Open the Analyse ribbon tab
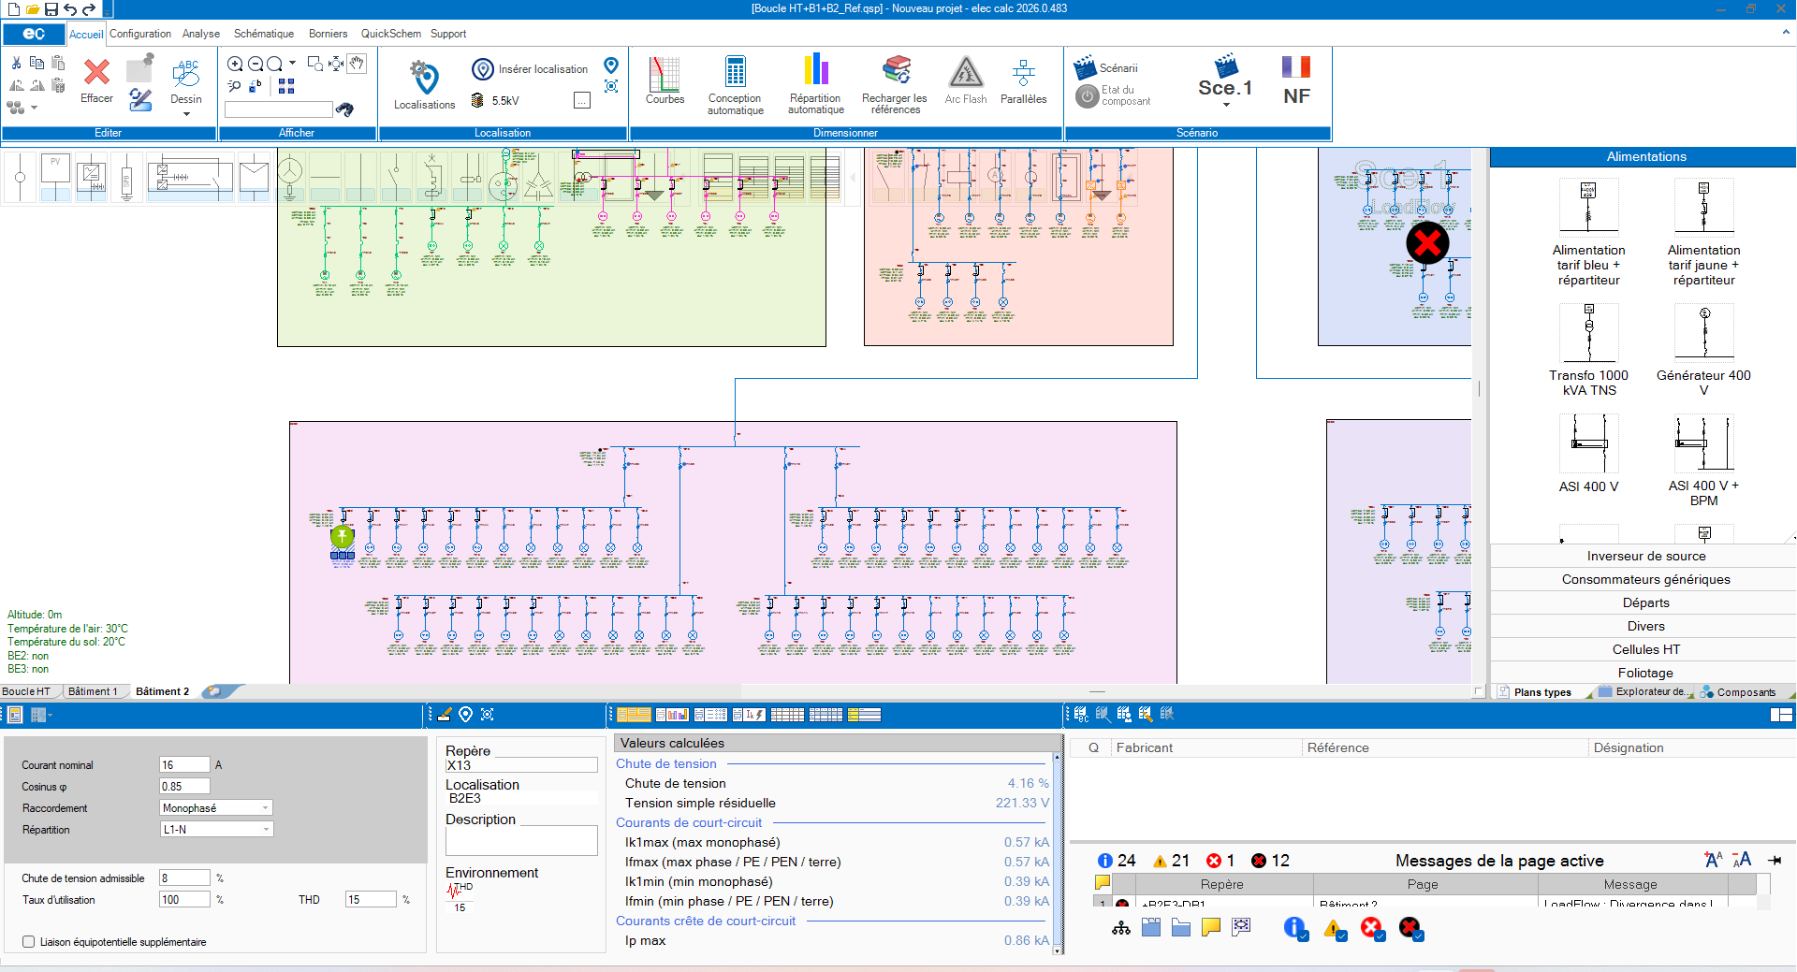The width and height of the screenshot is (1797, 972). point(201,34)
